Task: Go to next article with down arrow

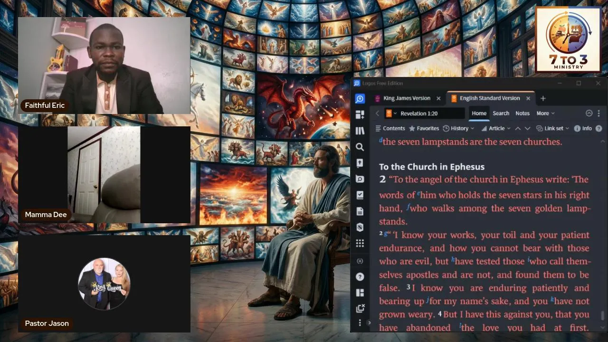Action: pyautogui.click(x=527, y=128)
